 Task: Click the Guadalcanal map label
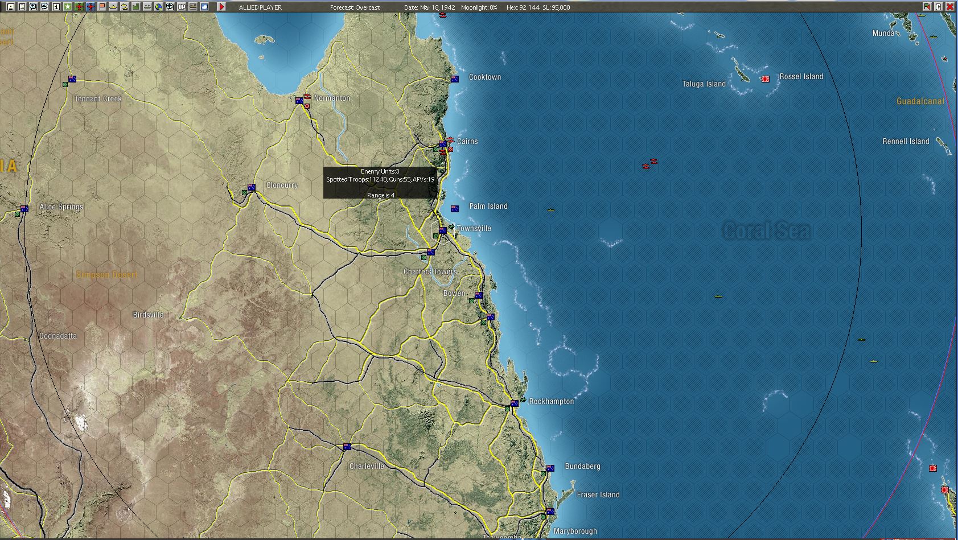920,101
